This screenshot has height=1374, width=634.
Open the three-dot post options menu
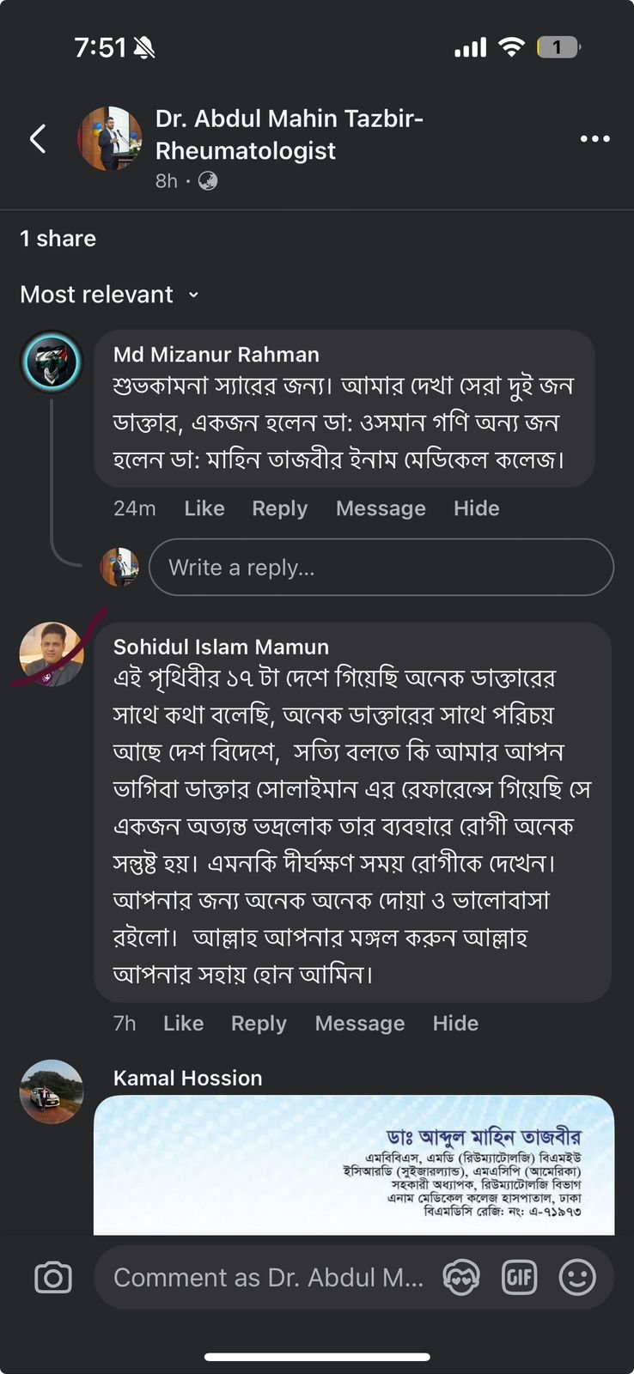594,138
